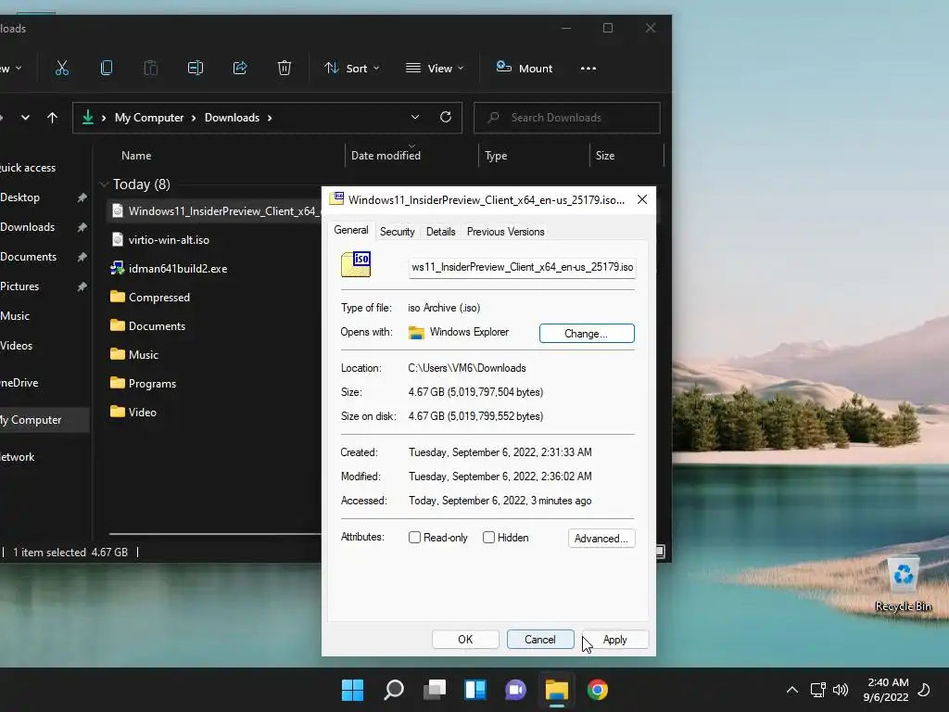Image resolution: width=949 pixels, height=712 pixels.
Task: Click the Up arrow navigation button
Action: (53, 118)
